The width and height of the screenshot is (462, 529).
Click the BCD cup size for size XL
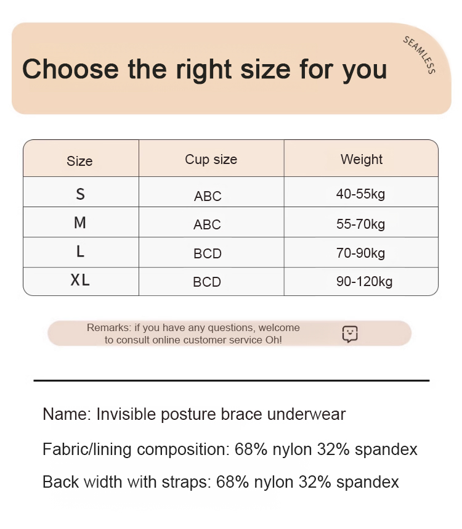click(207, 282)
